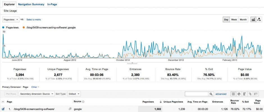Click help icon next to Source column

point(83,102)
